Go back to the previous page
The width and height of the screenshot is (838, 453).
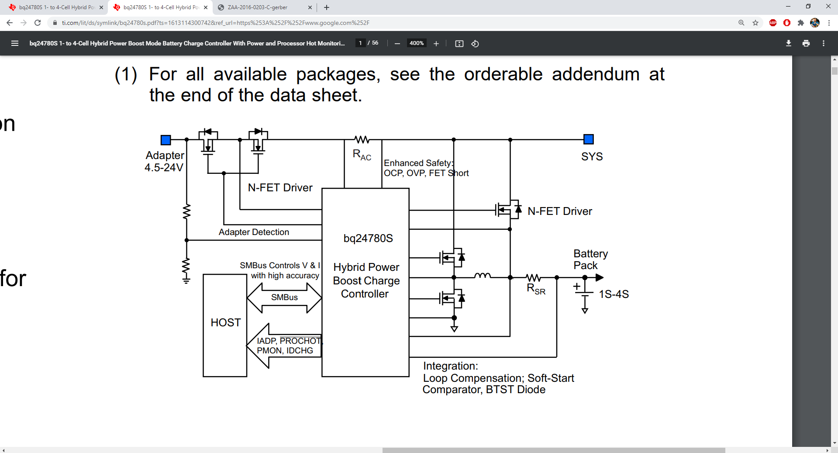pyautogui.click(x=10, y=23)
